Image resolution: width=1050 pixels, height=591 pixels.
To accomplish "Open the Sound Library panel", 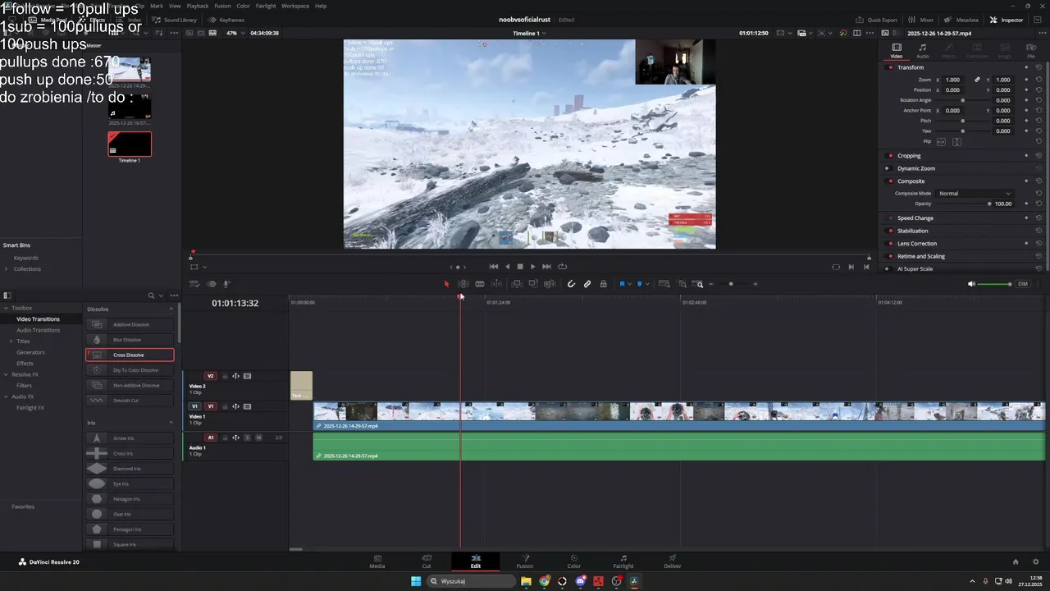I will (x=175, y=20).
